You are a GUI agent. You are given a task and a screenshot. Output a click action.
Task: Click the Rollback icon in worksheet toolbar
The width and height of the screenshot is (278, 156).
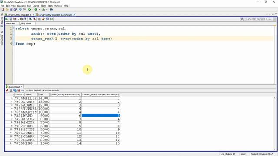pos(34,19)
